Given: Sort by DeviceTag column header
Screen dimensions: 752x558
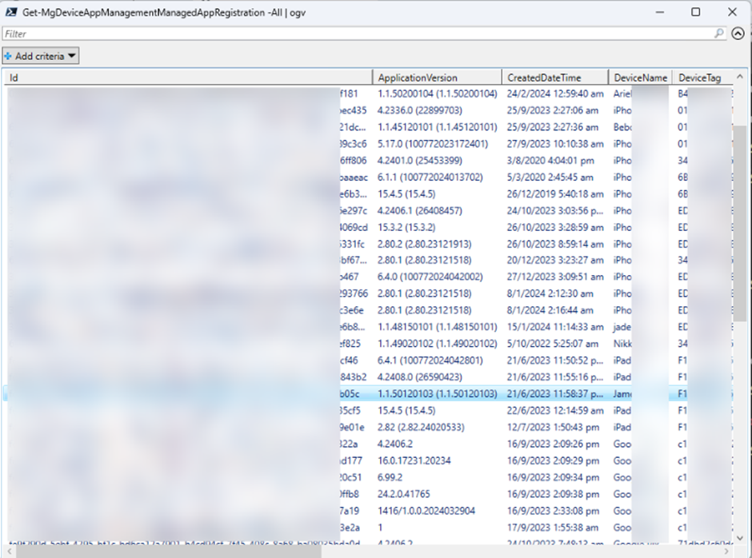Looking at the screenshot, I should (703, 78).
